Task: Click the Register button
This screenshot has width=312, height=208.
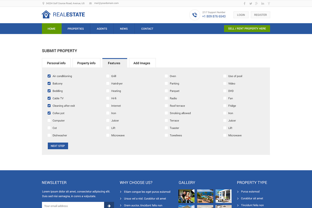Action: [261, 15]
